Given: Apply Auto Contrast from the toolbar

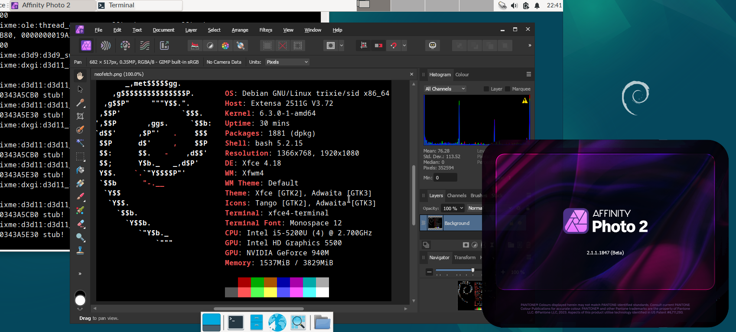Looking at the screenshot, I should (x=210, y=46).
